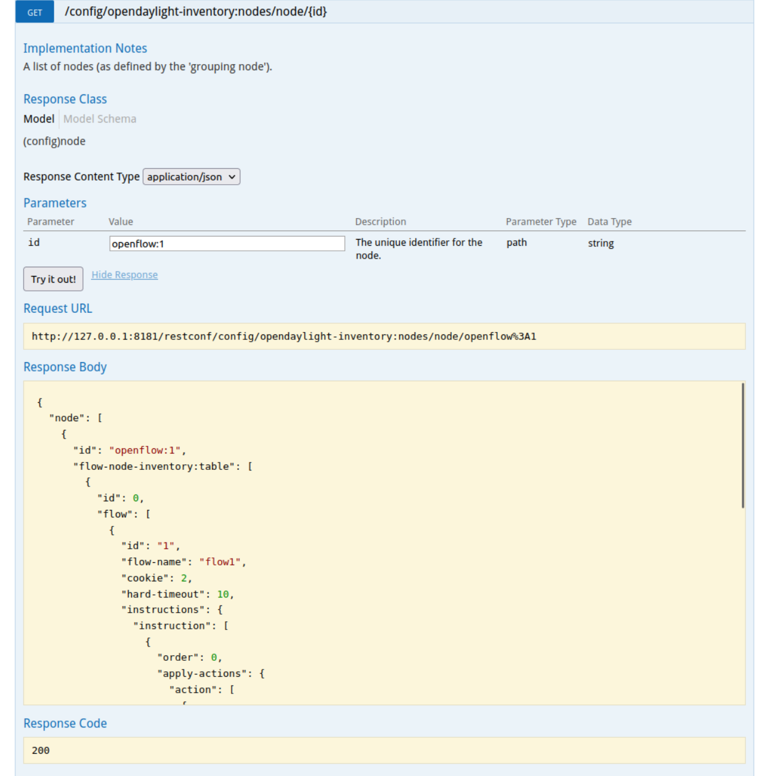Switch to the Model Schema tab
The width and height of the screenshot is (769, 776).
100,119
